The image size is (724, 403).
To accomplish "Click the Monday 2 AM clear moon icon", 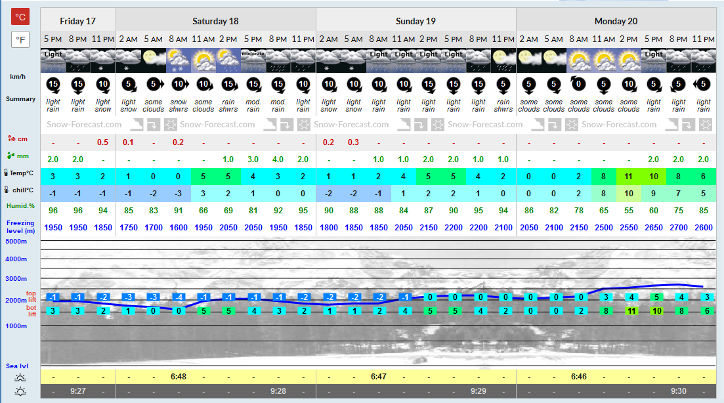I will pos(528,60).
